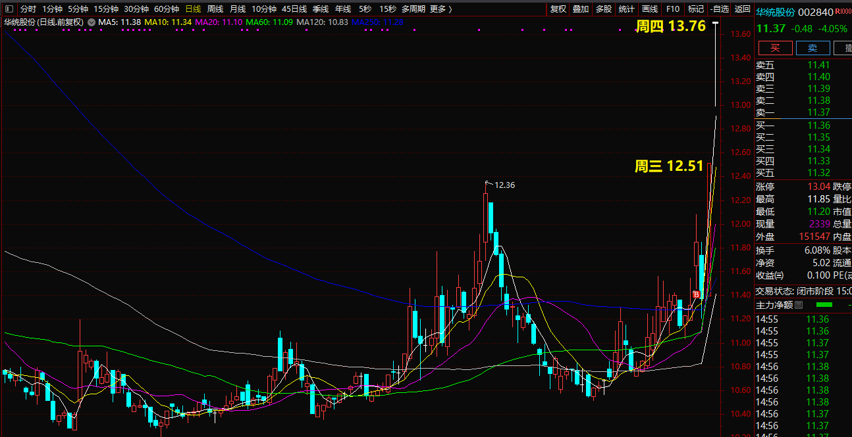Click the stock code 002840

coord(816,12)
